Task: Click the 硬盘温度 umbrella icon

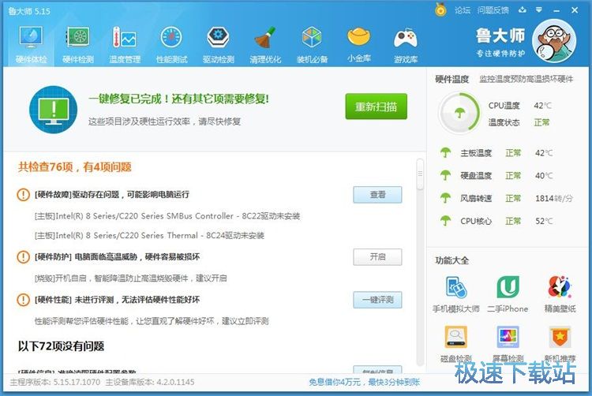Action: pos(445,175)
